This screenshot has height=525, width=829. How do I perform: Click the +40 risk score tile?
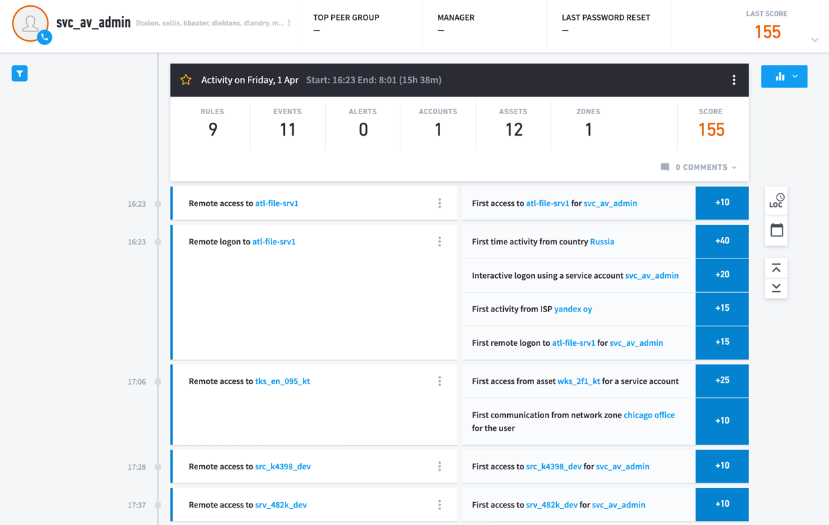point(722,241)
